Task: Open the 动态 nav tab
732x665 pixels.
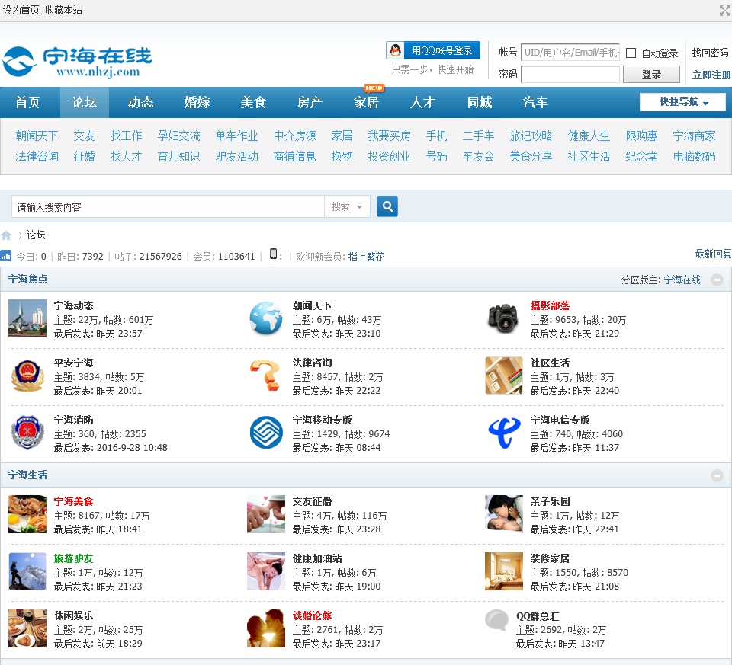Action: tap(140, 103)
